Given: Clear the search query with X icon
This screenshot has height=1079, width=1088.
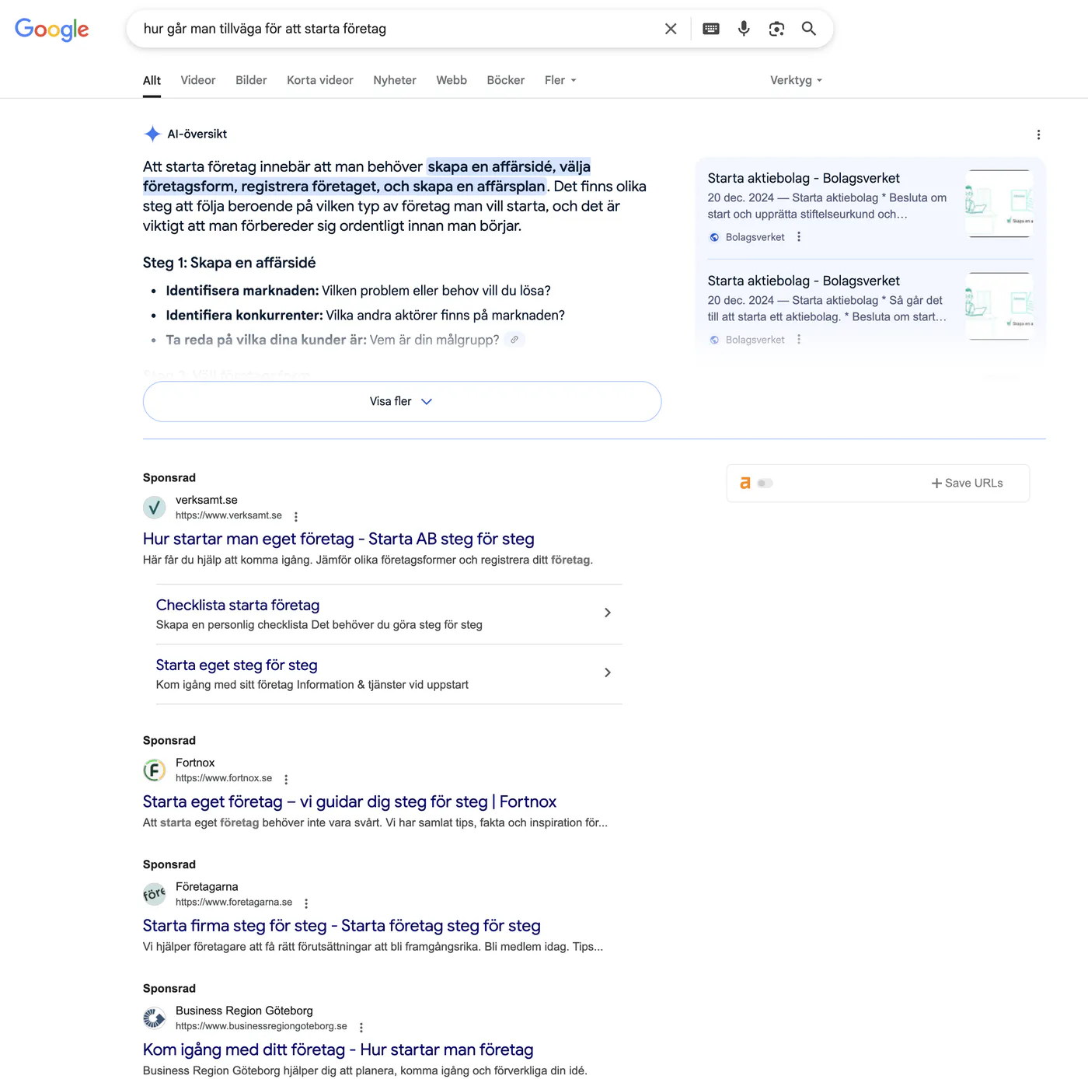Looking at the screenshot, I should pyautogui.click(x=671, y=29).
